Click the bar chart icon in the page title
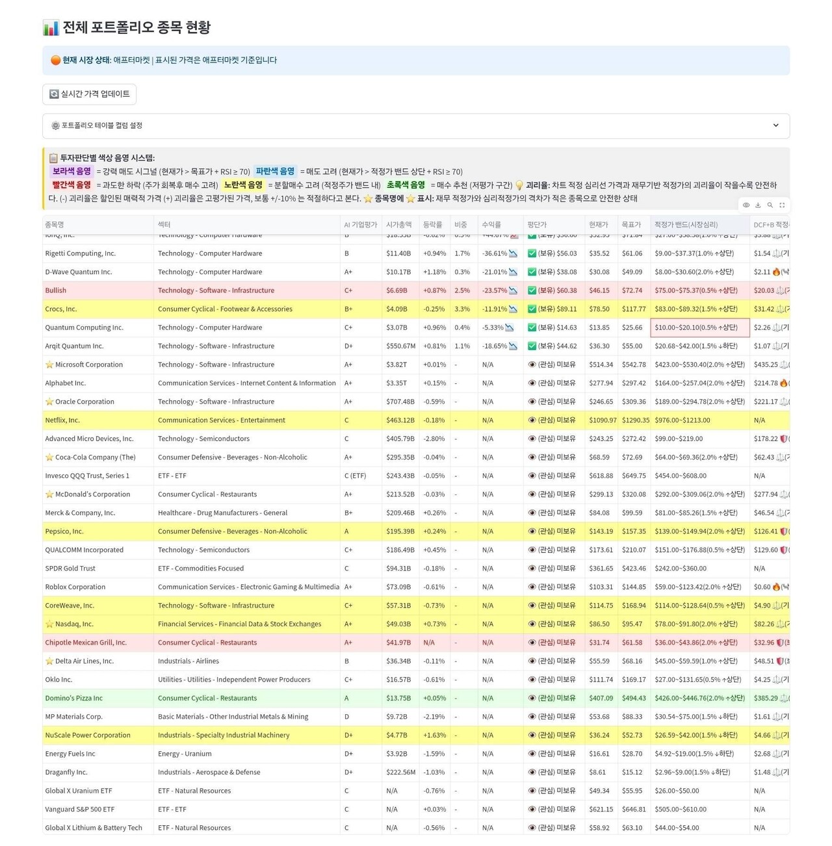The width and height of the screenshot is (832, 846). click(x=51, y=27)
